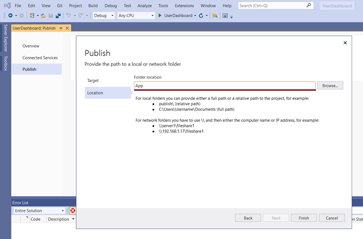The height and width of the screenshot is (239, 363).
Task: Click the Visual Studio logo icon
Action: point(7,5)
